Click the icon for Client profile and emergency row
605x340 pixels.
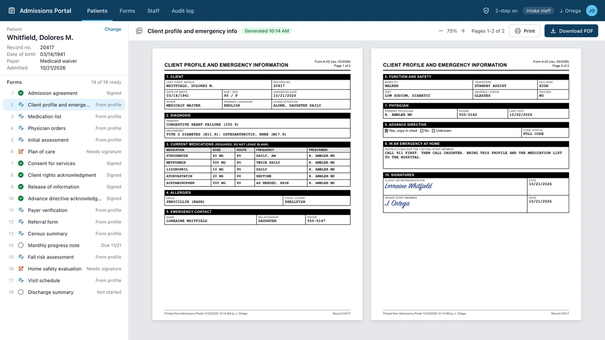[x=21, y=105]
